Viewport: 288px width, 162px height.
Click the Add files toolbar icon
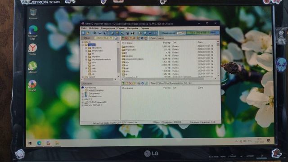[x=140, y=33]
